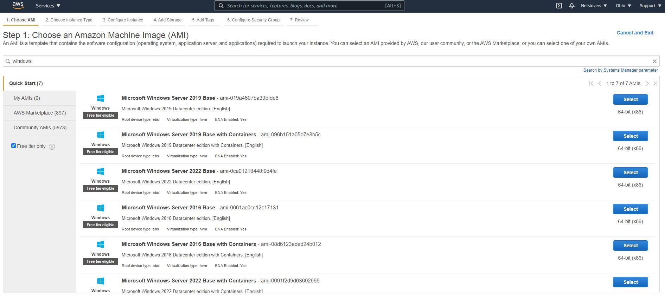Open the AWS logo home link
The image size is (665, 300).
[x=18, y=5]
